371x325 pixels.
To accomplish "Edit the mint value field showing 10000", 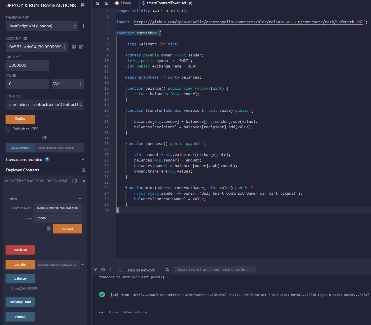I will pyautogui.click(x=58, y=219).
